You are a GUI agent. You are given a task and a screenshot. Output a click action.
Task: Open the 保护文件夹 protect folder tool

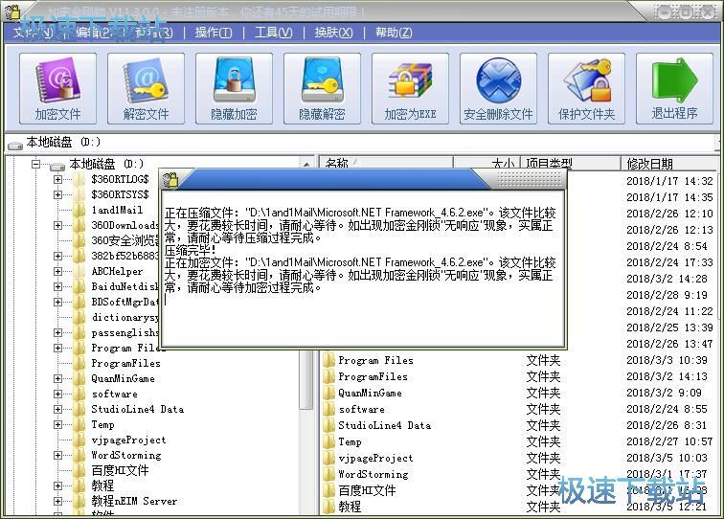click(587, 88)
